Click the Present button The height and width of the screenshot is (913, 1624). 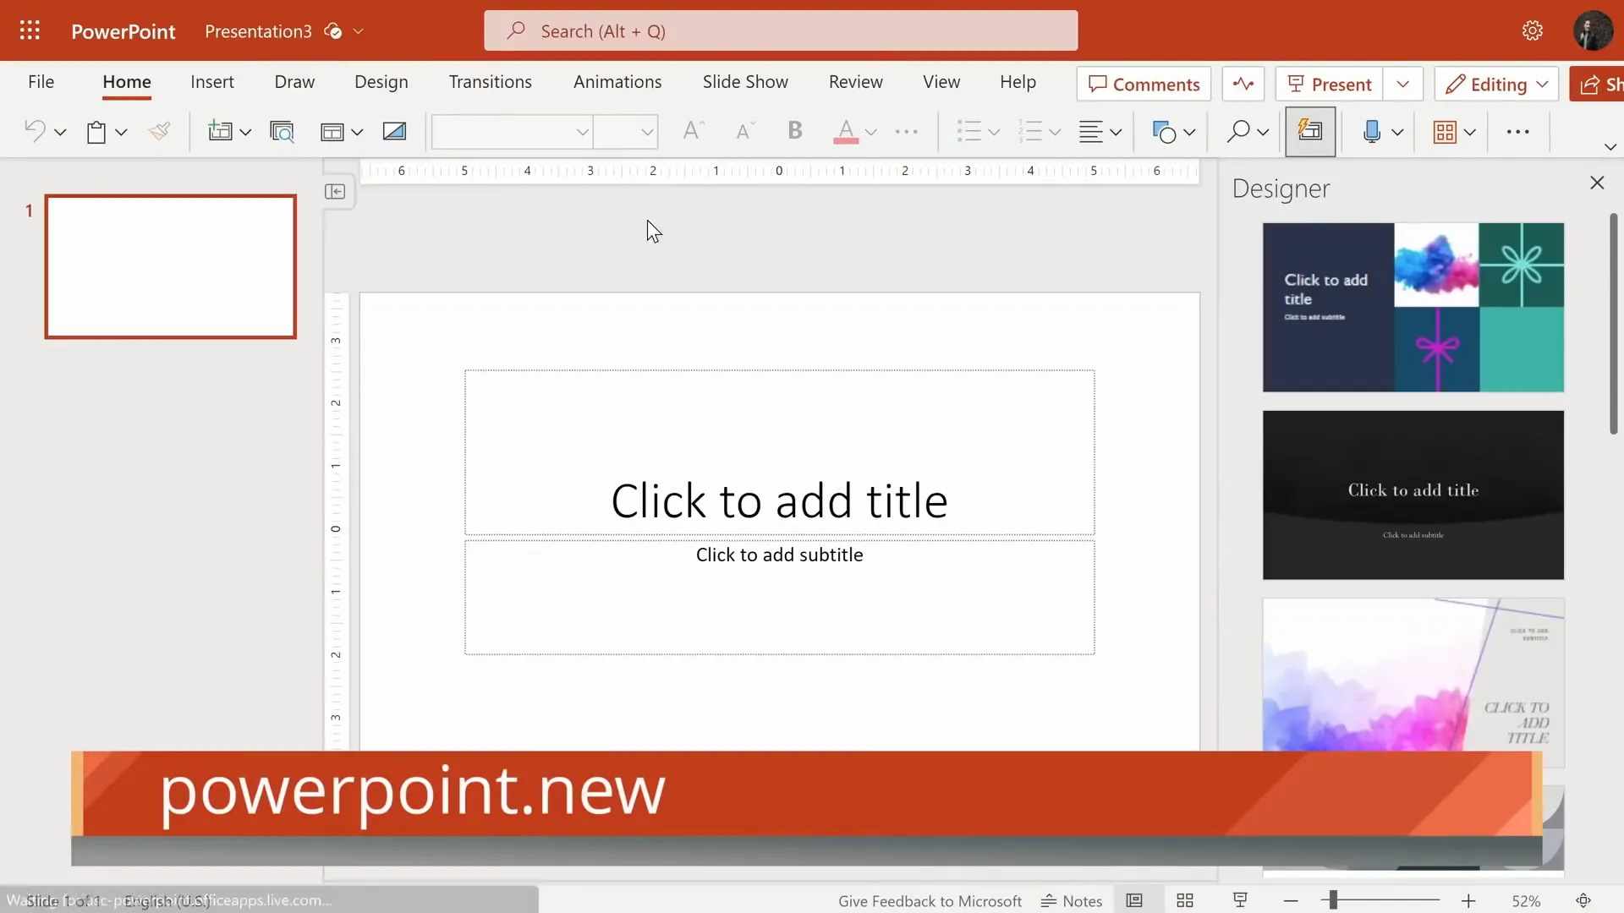pos(1330,84)
